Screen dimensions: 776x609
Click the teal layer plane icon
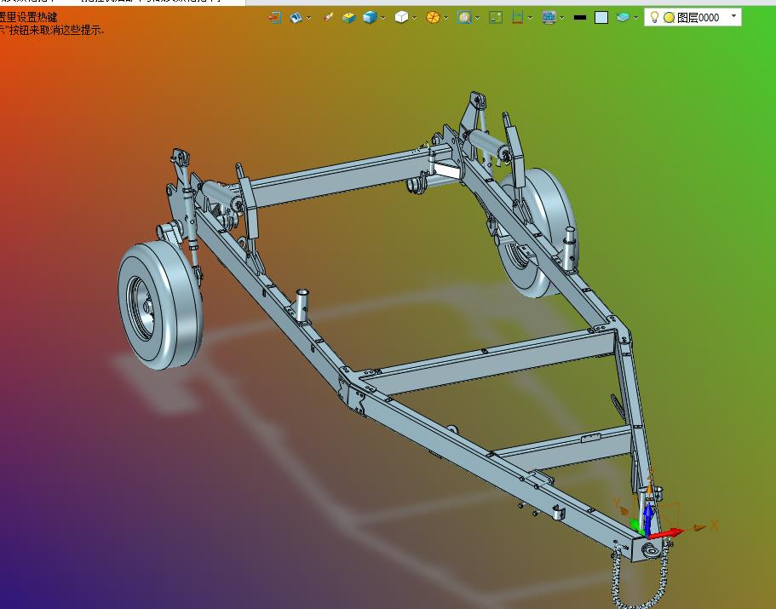pyautogui.click(x=623, y=18)
